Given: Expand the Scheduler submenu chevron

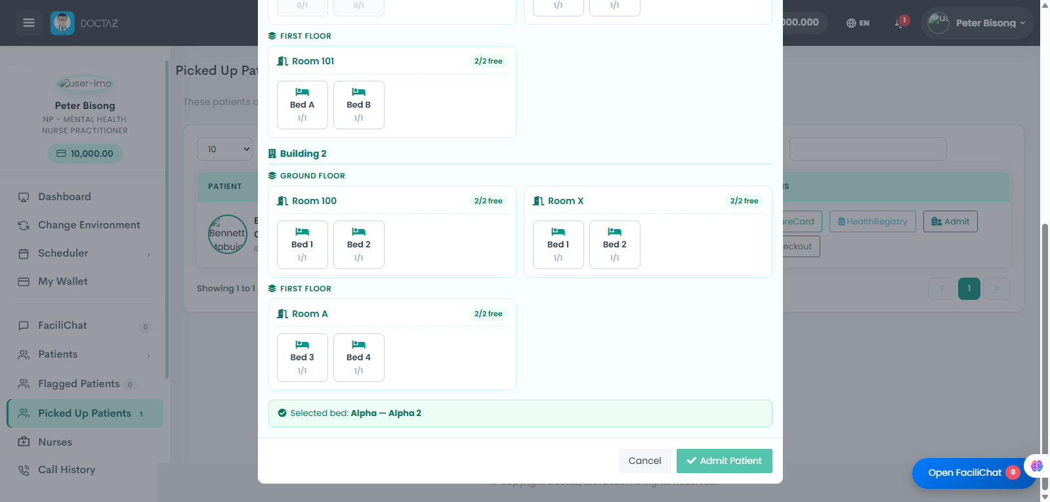Looking at the screenshot, I should (x=148, y=254).
